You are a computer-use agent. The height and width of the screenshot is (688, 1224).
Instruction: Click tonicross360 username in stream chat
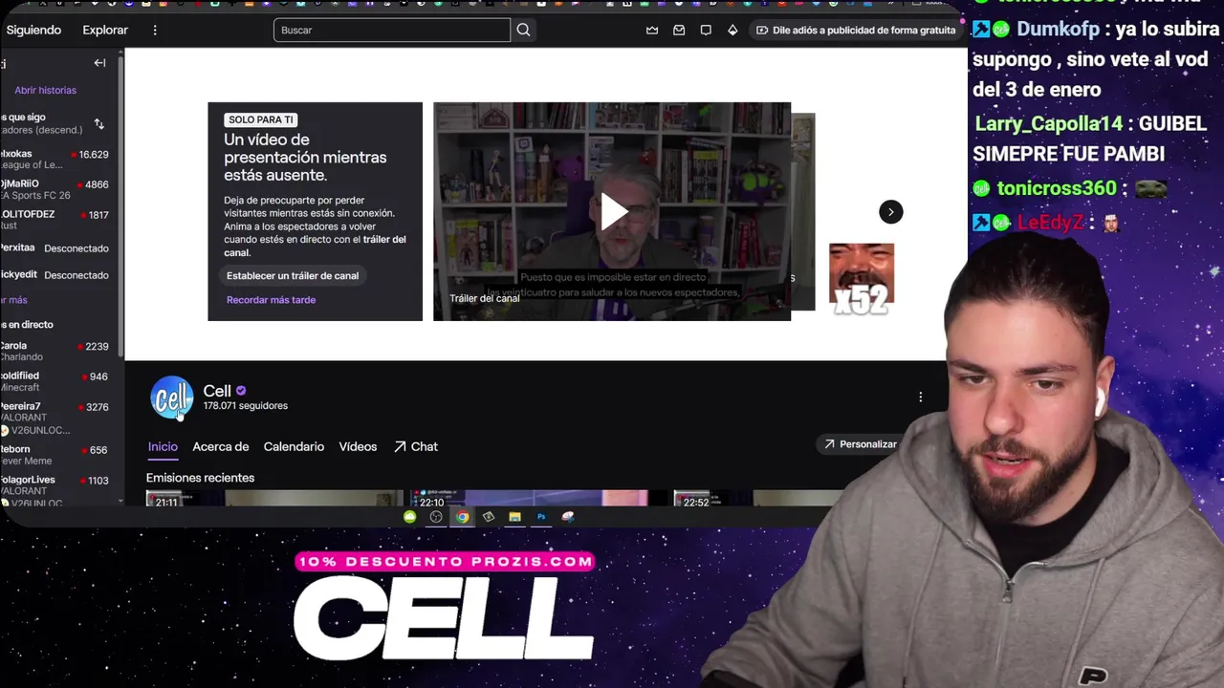point(1056,188)
